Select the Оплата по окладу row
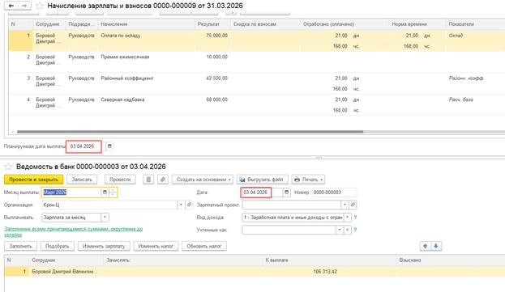 point(257,40)
